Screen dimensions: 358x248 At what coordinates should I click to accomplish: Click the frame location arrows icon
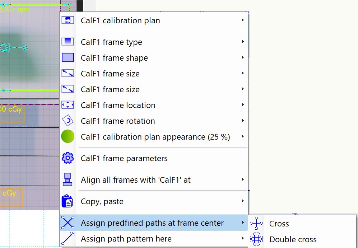point(68,105)
